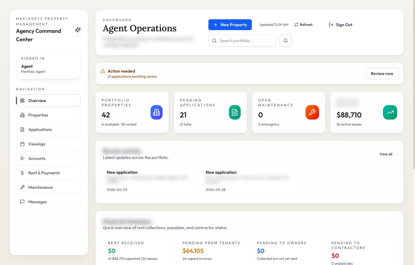The image size is (415, 265).
Task: Click the '36 active leases' text
Action: point(349,124)
